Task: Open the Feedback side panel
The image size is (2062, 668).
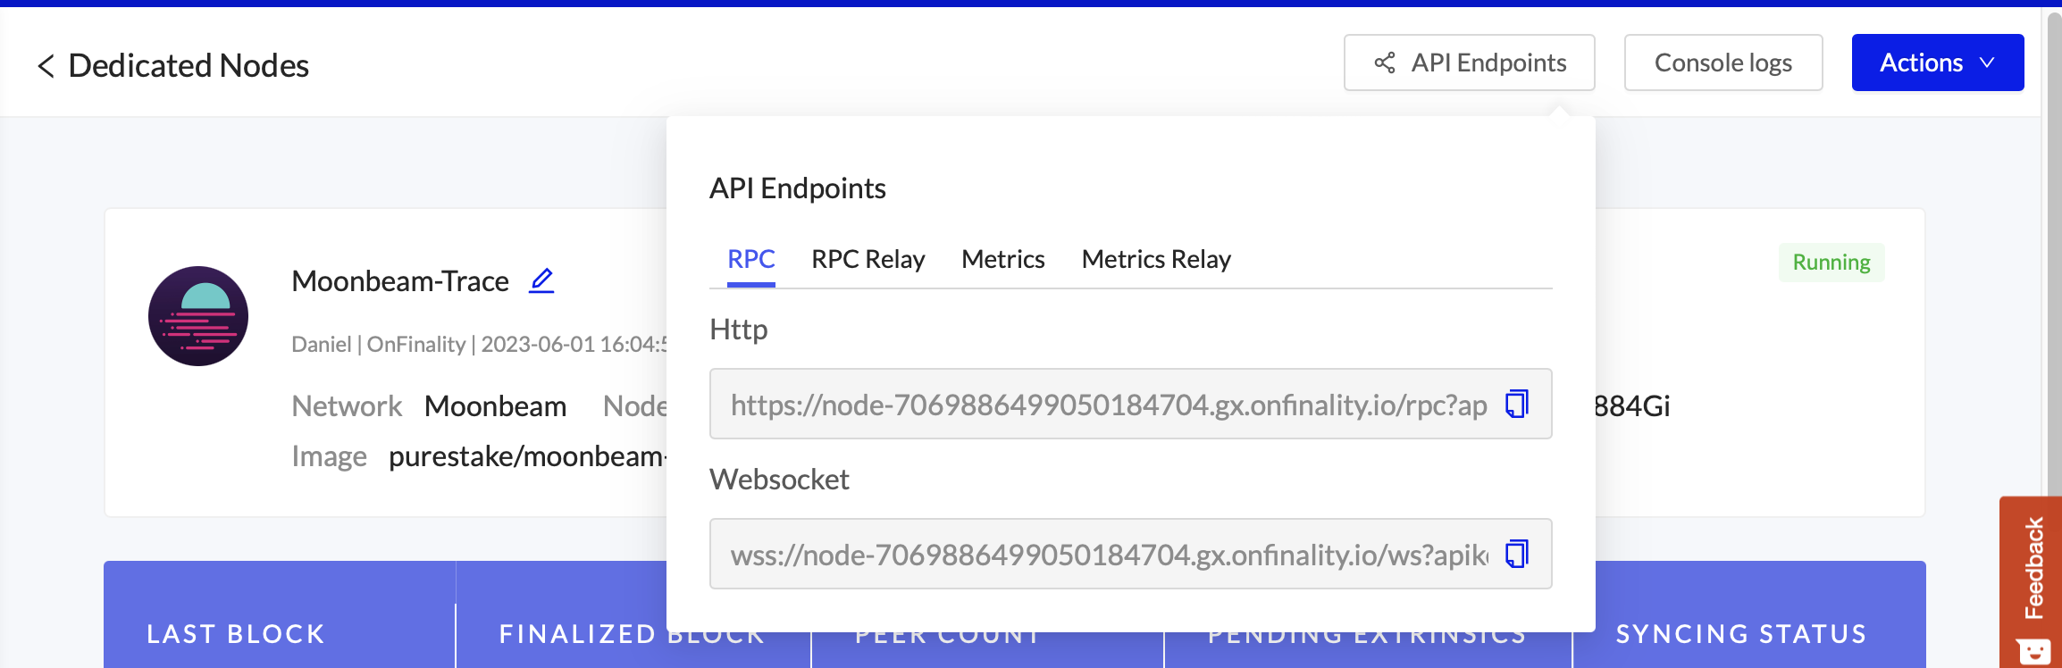Action: pos(2034,568)
